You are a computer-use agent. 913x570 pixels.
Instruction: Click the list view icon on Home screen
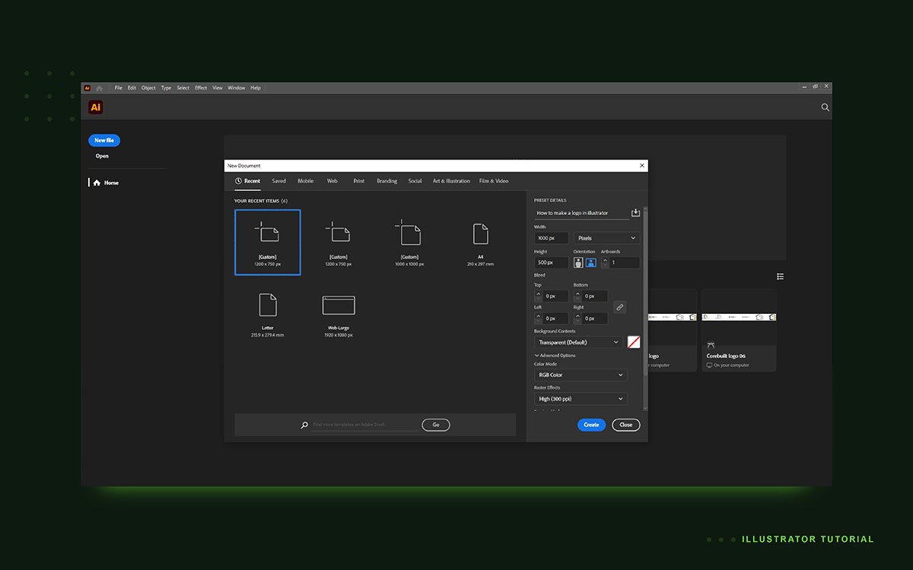[780, 277]
